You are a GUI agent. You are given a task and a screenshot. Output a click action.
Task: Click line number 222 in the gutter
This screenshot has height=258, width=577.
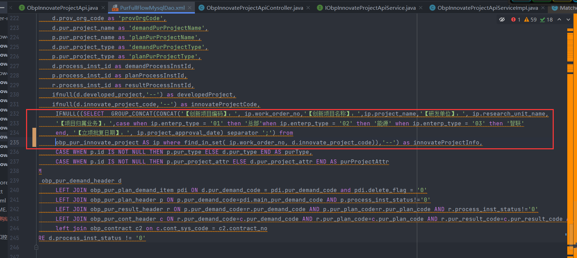click(x=15, y=18)
